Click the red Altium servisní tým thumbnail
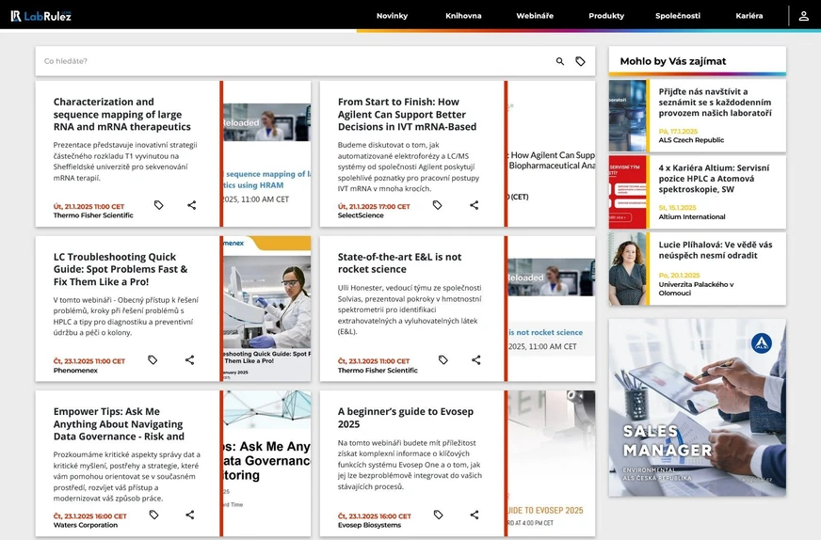The image size is (821, 540). point(627,192)
